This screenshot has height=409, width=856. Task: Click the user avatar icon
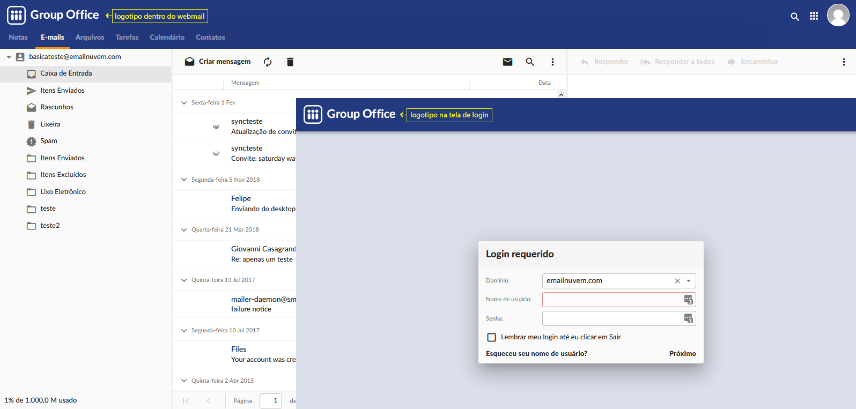coord(838,15)
